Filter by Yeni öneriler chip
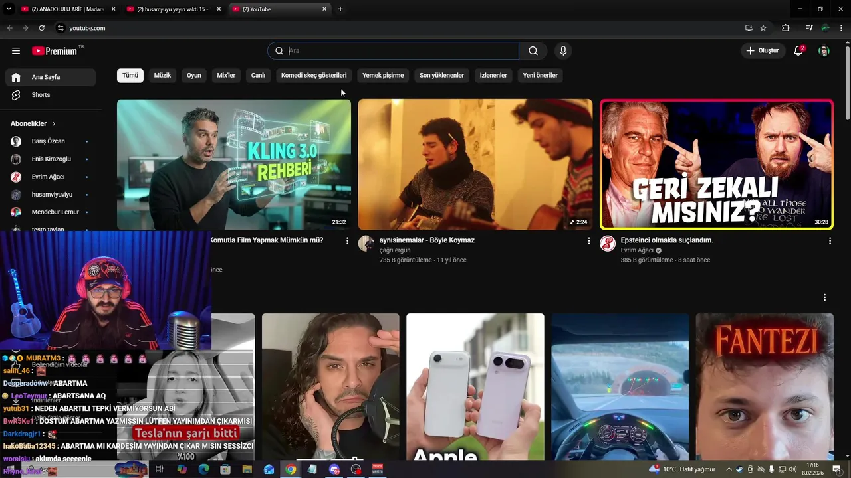 [x=540, y=75]
